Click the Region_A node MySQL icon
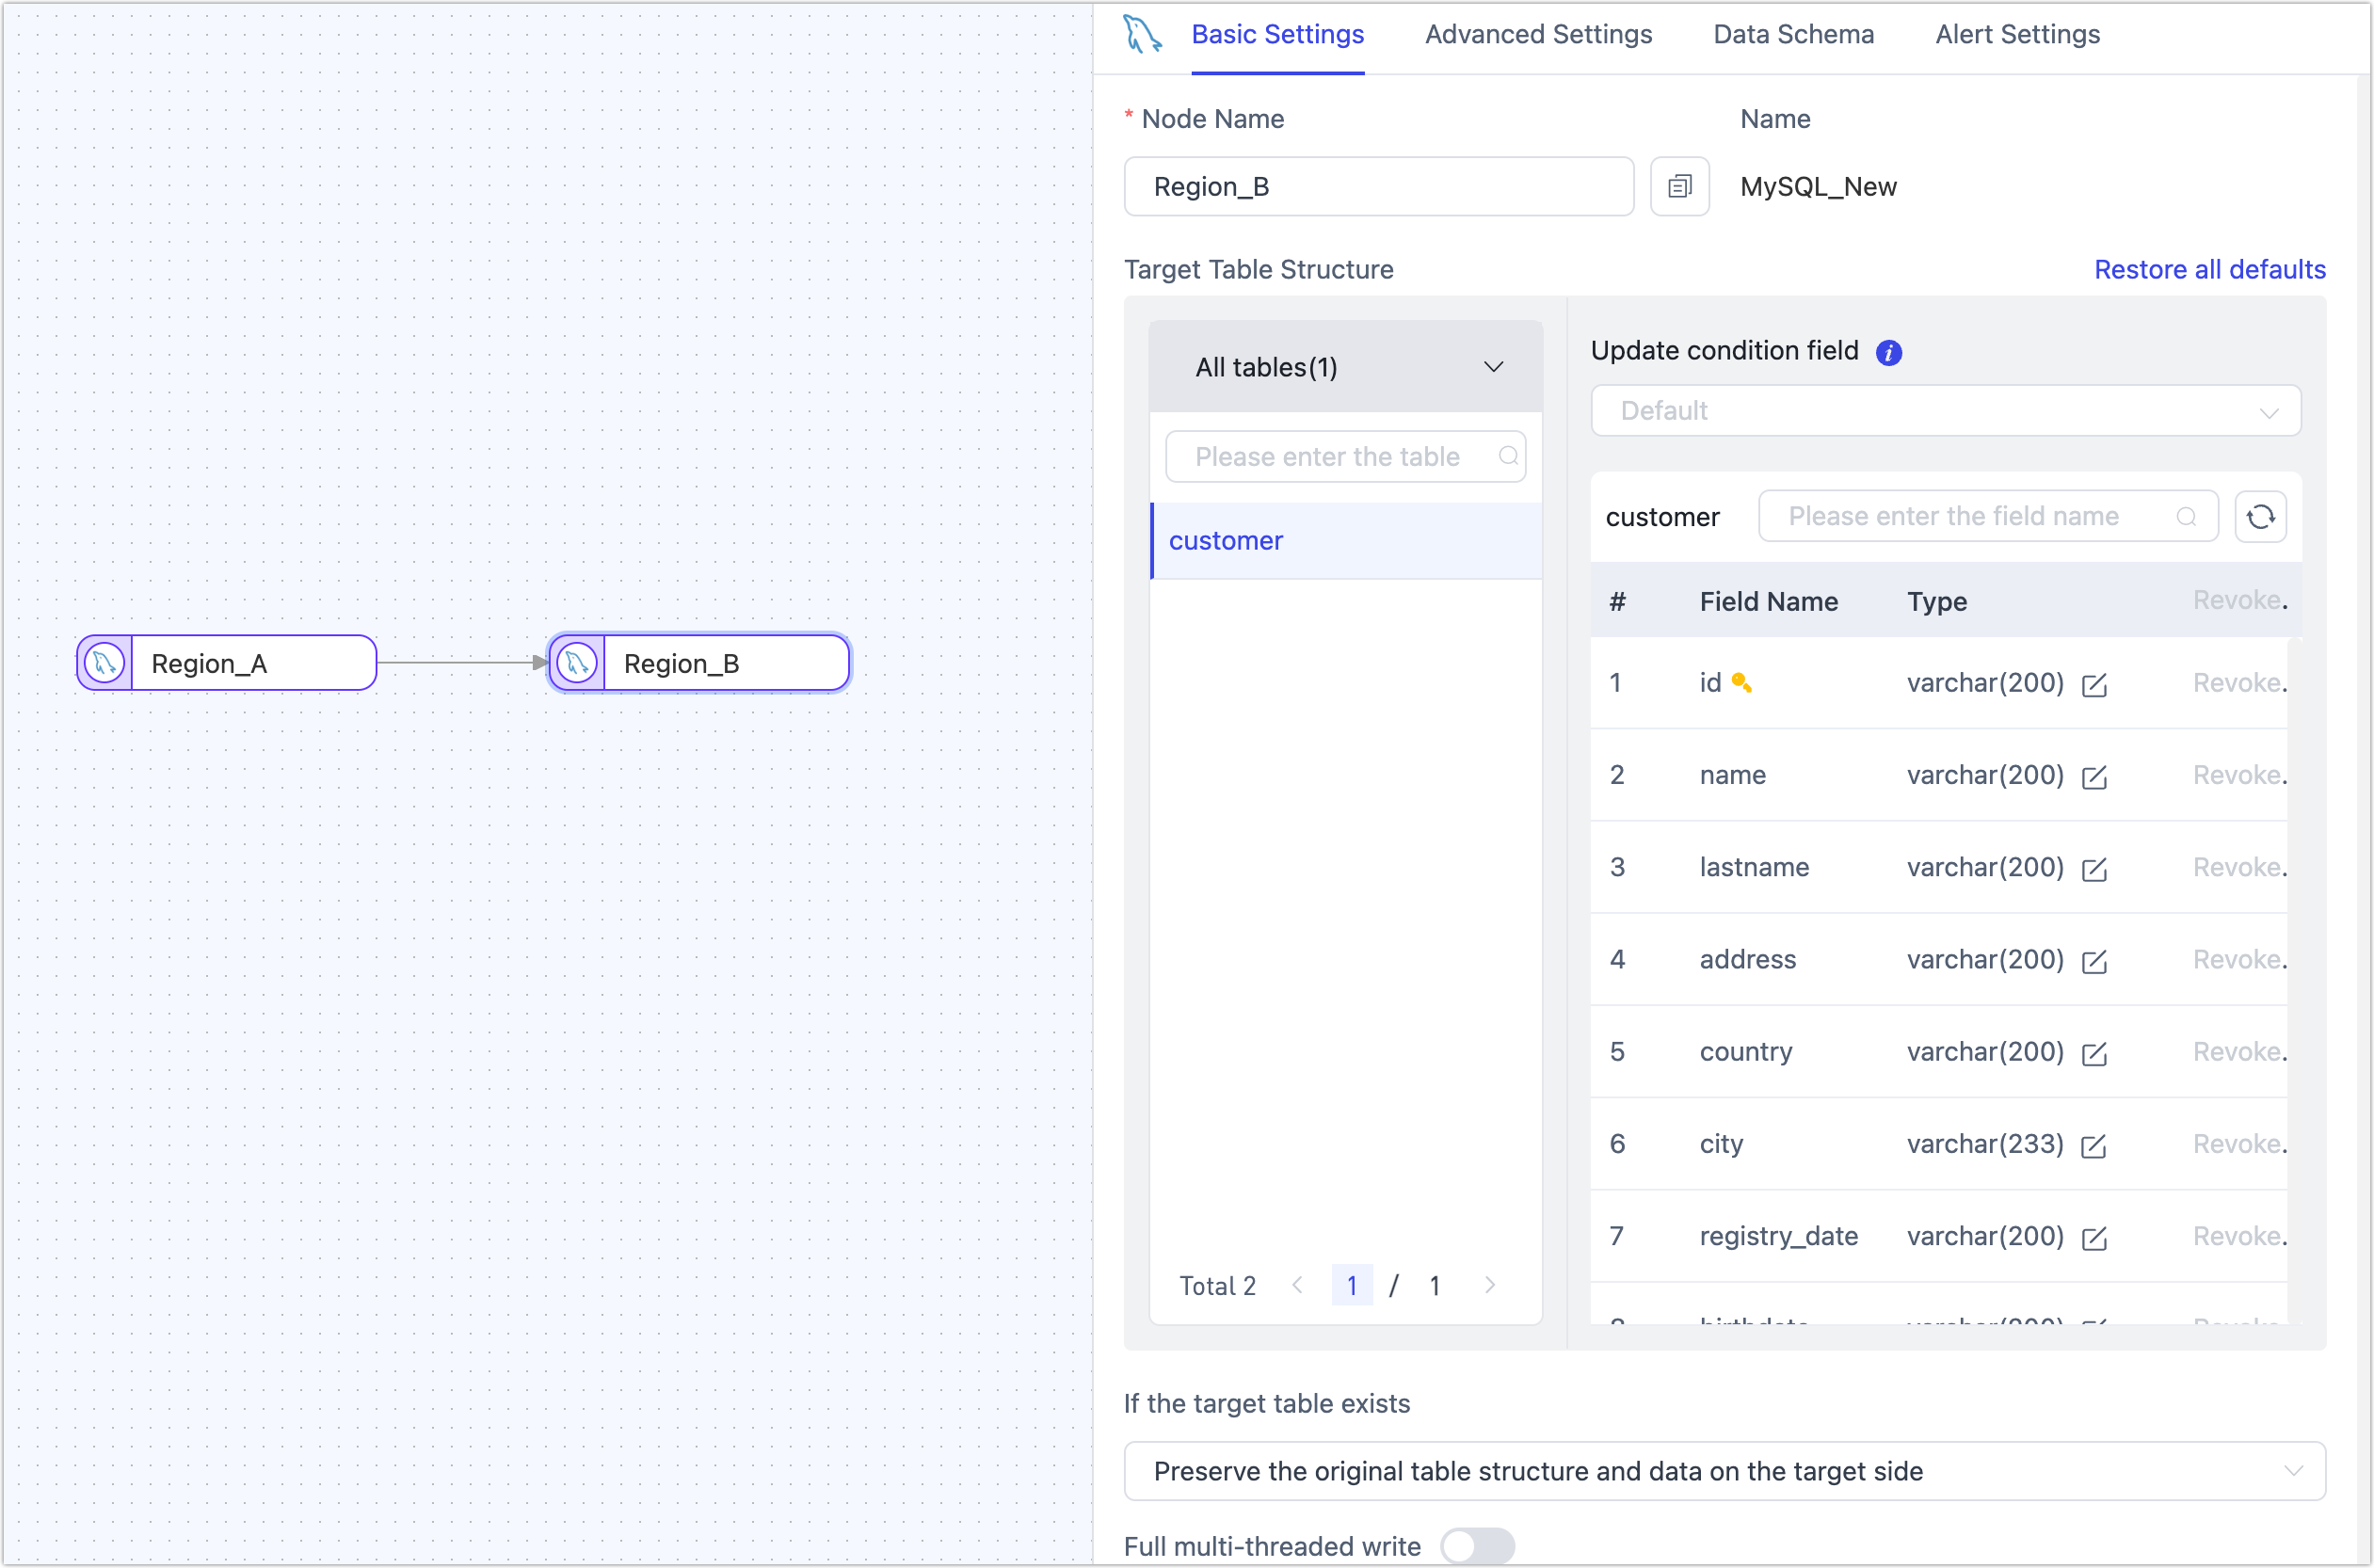This screenshot has width=2374, height=1568. click(104, 663)
